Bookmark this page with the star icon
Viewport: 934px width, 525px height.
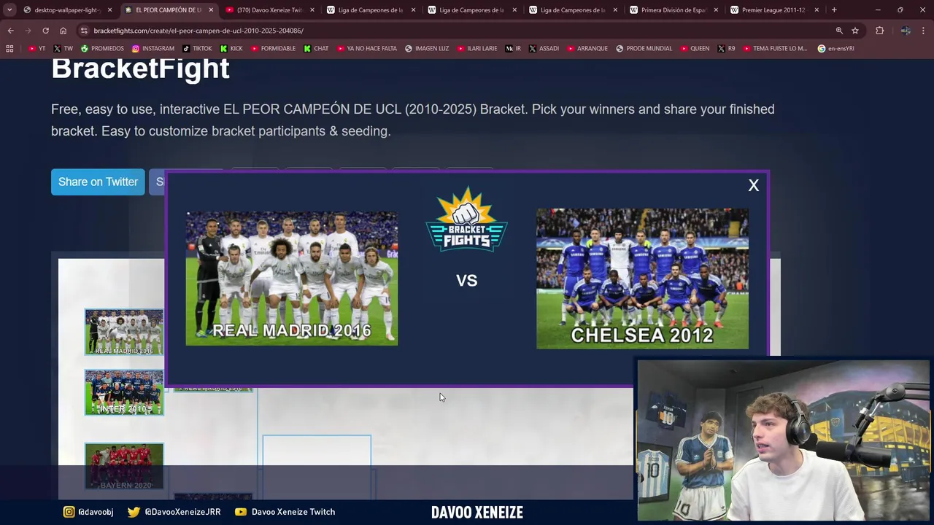pos(855,31)
